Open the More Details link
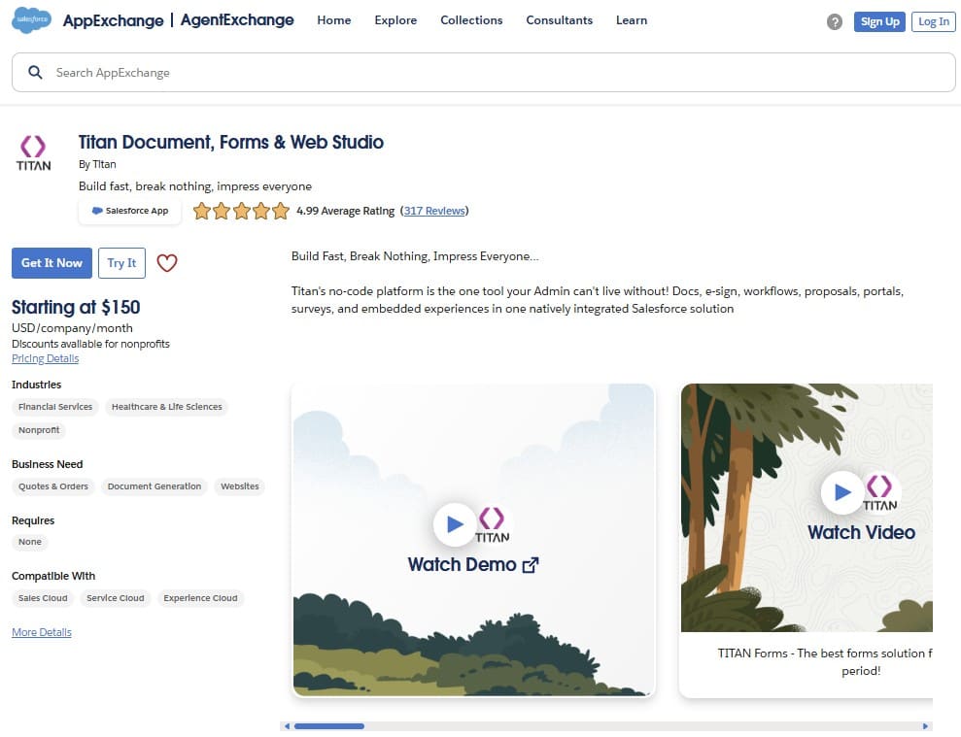This screenshot has width=961, height=737. coord(42,632)
